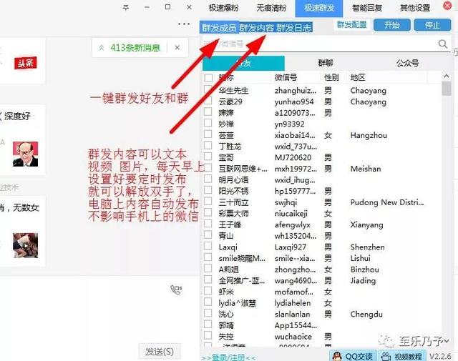
Task: Click the V2.2.6 version label
Action: click(x=440, y=356)
